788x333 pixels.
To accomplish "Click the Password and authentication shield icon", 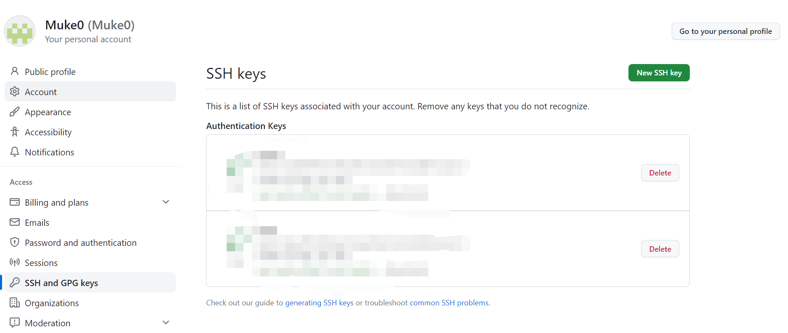I will point(15,242).
